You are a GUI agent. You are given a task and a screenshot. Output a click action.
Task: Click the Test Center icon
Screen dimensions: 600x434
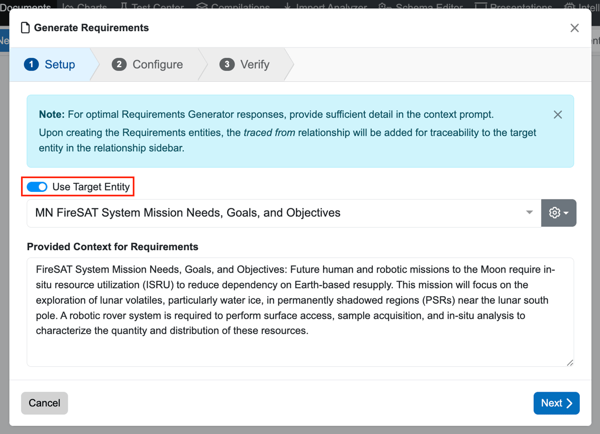pos(124,7)
